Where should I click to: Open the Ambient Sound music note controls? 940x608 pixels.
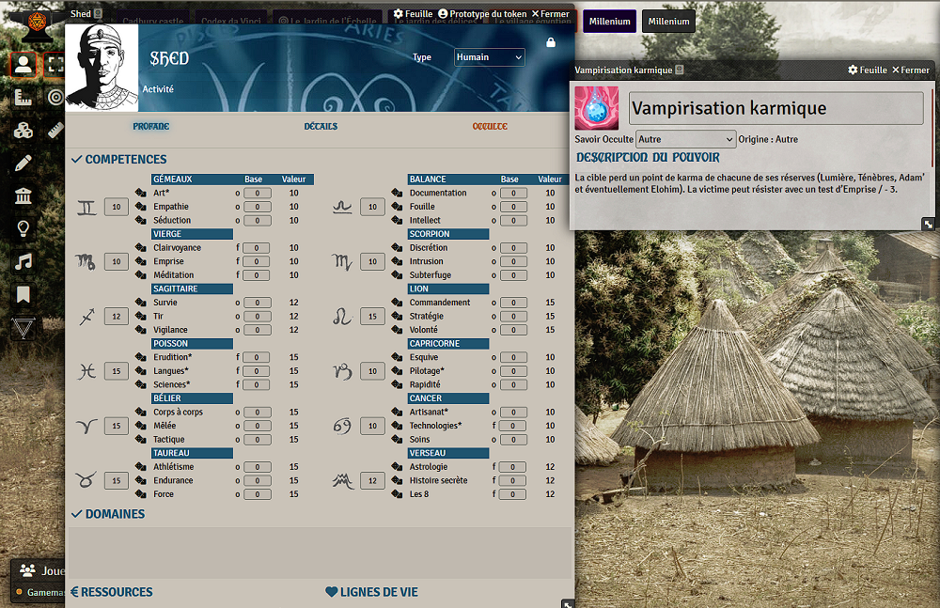[23, 261]
